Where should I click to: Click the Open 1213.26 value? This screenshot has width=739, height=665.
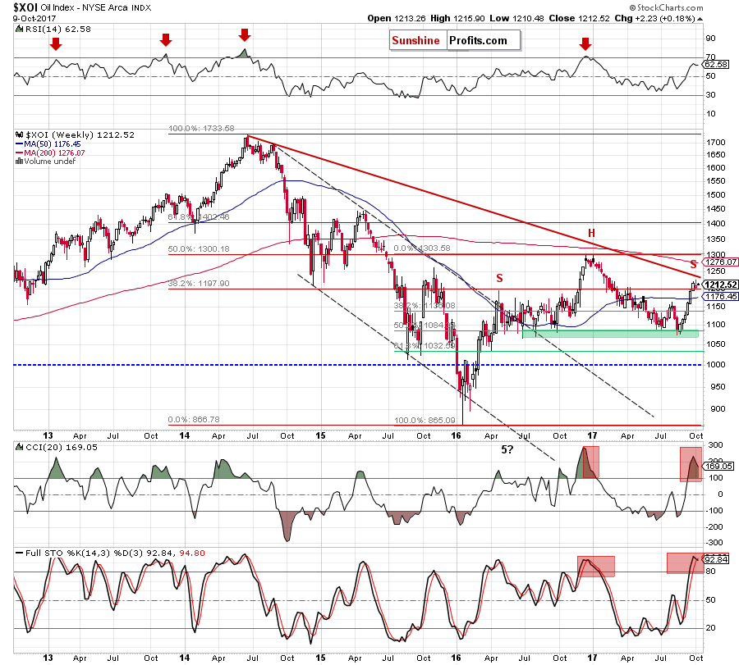click(397, 18)
